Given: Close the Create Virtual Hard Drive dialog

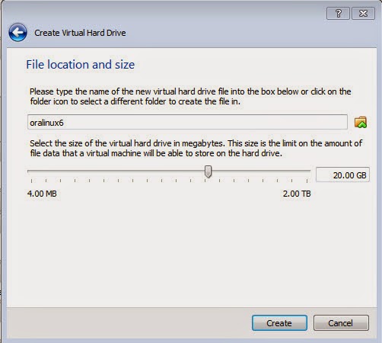Looking at the screenshot, I should (x=363, y=13).
